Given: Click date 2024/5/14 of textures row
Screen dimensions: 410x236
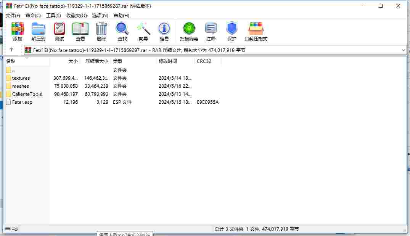Looking at the screenshot, I should click(175, 78).
